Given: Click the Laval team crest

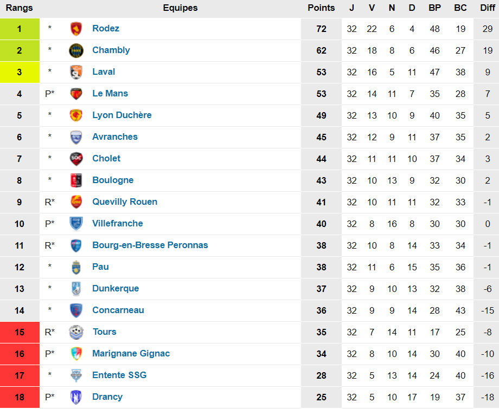Looking at the screenshot, I should coord(76,72).
